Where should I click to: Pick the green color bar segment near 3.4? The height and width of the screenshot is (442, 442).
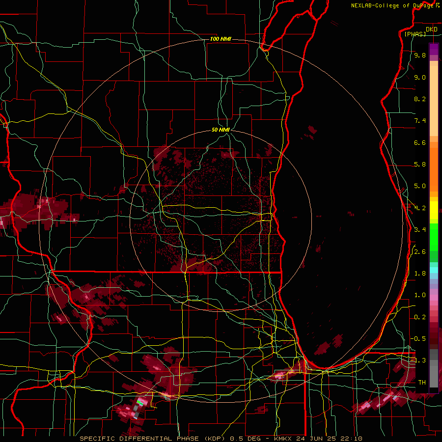pos(434,237)
